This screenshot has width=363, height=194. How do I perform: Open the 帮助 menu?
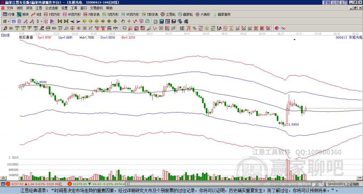point(109,8)
